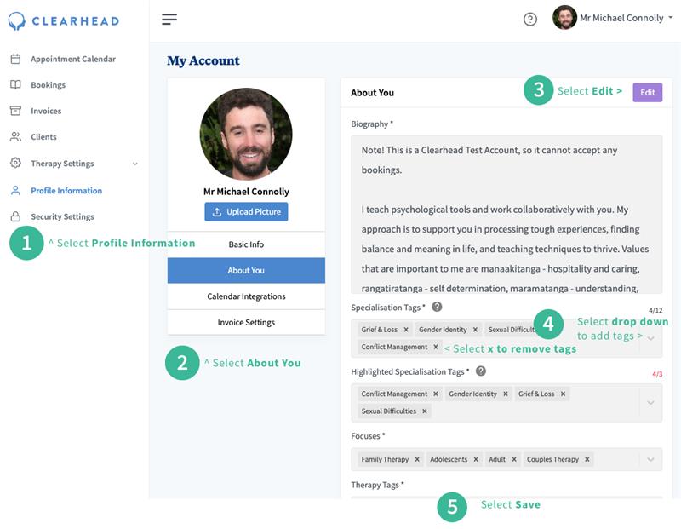
Task: Click the help question mark icon
Action: (x=530, y=19)
